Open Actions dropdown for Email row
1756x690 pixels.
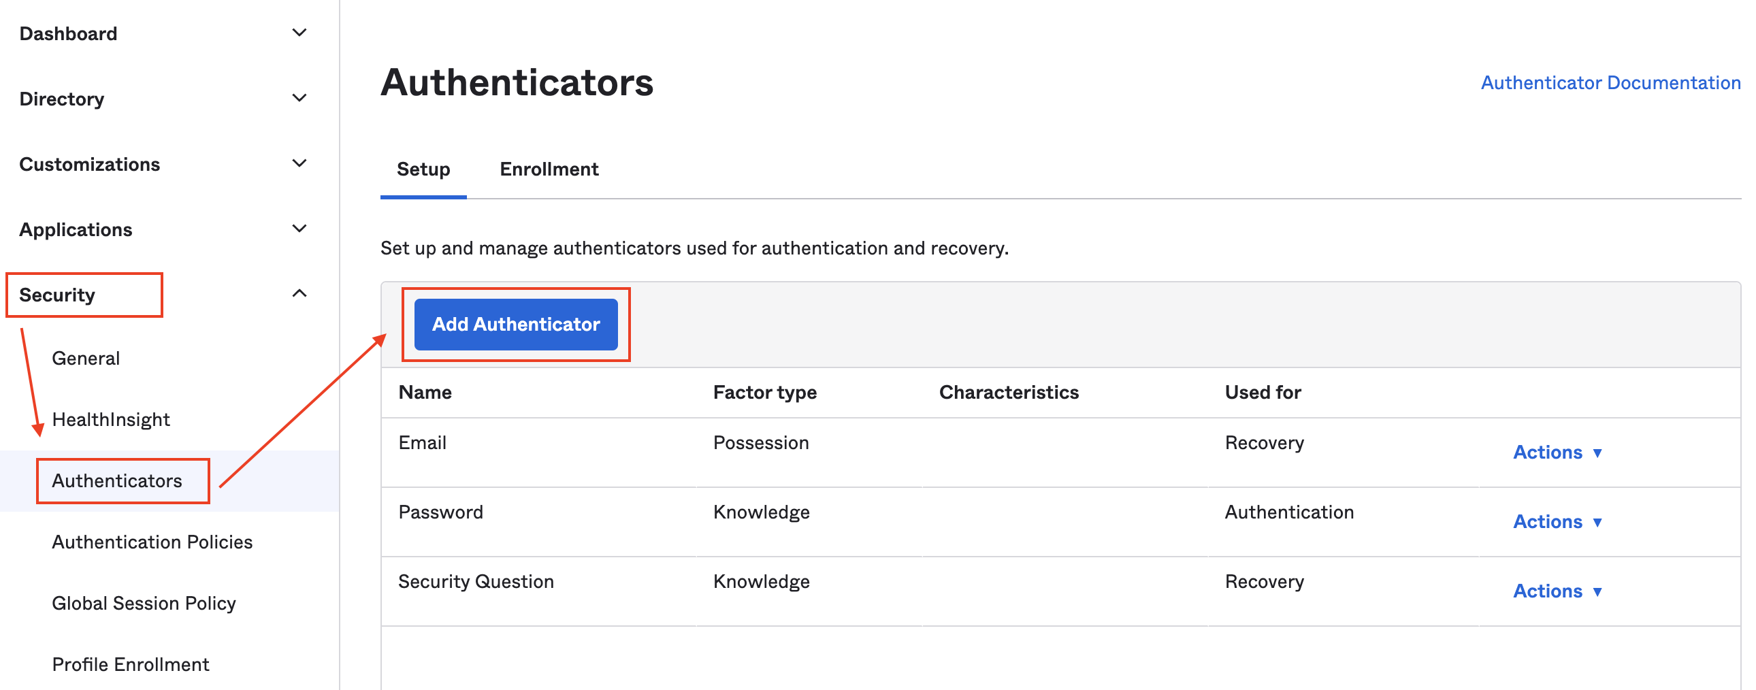coord(1558,452)
